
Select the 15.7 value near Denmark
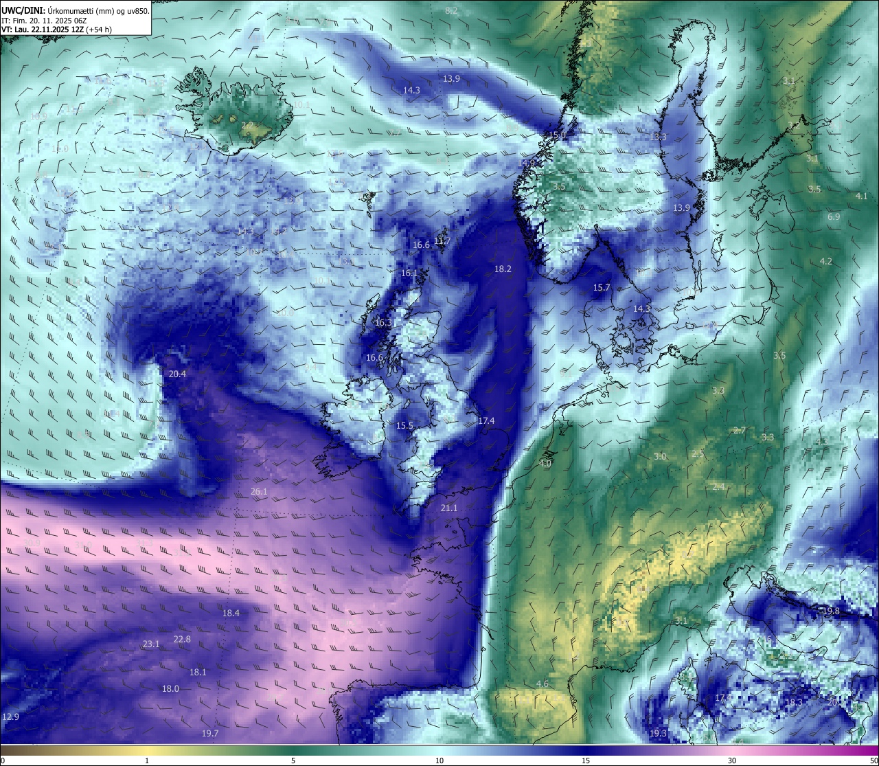(602, 287)
